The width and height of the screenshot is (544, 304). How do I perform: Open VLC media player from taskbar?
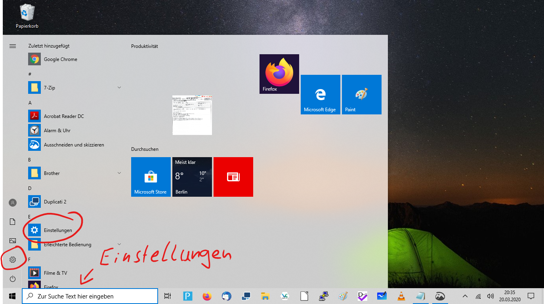click(401, 296)
